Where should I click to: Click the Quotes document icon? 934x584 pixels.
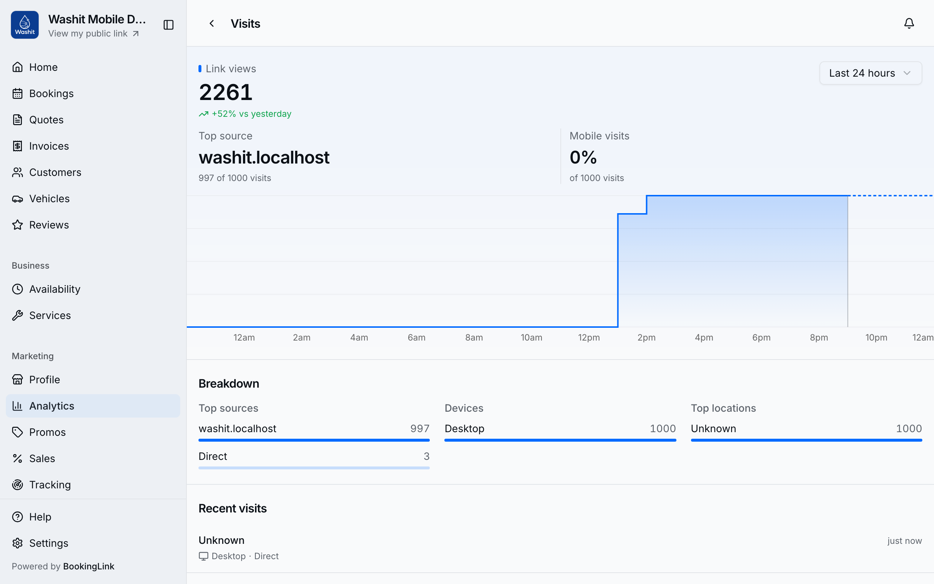pyautogui.click(x=18, y=120)
